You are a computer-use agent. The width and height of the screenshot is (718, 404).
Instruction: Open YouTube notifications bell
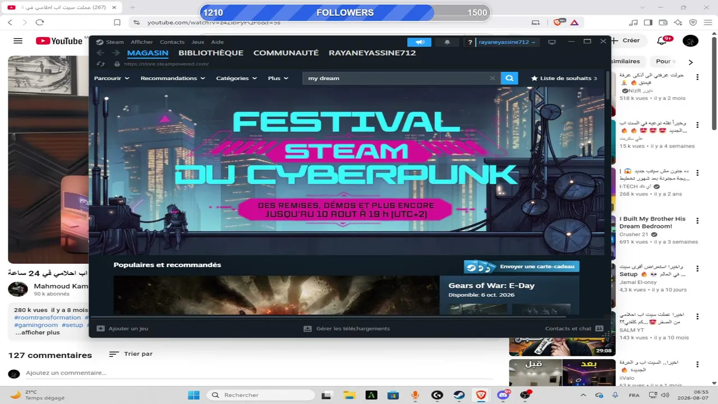click(x=662, y=41)
